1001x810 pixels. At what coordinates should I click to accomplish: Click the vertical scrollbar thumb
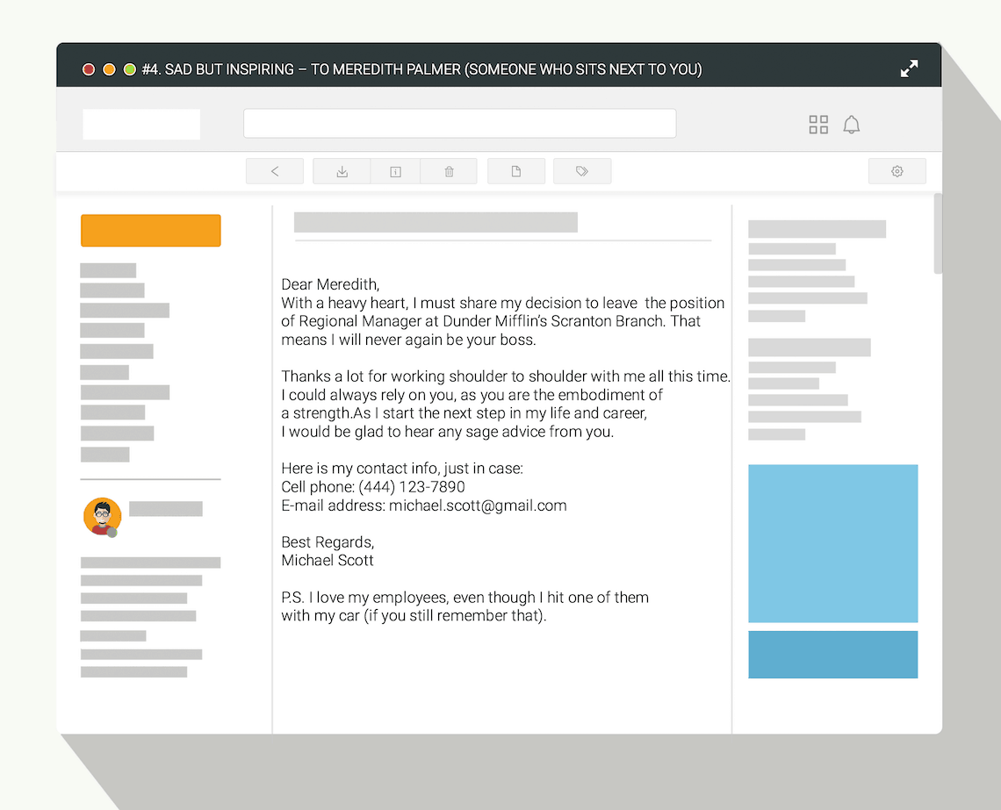point(938,233)
